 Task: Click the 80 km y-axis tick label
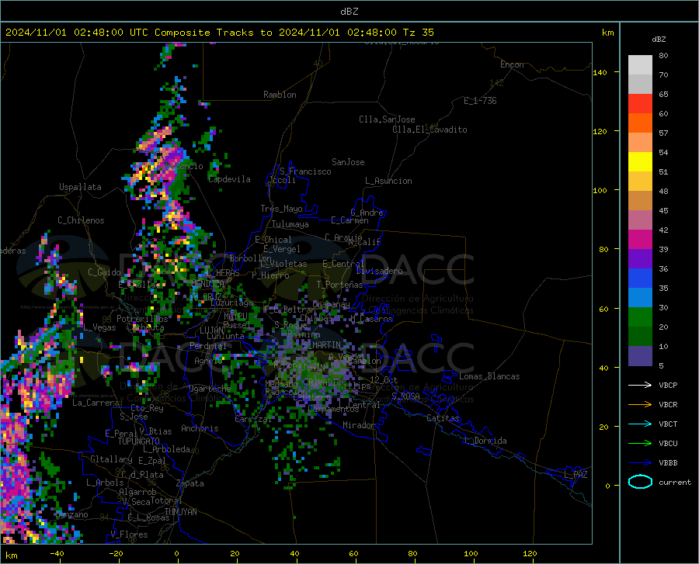603,249
